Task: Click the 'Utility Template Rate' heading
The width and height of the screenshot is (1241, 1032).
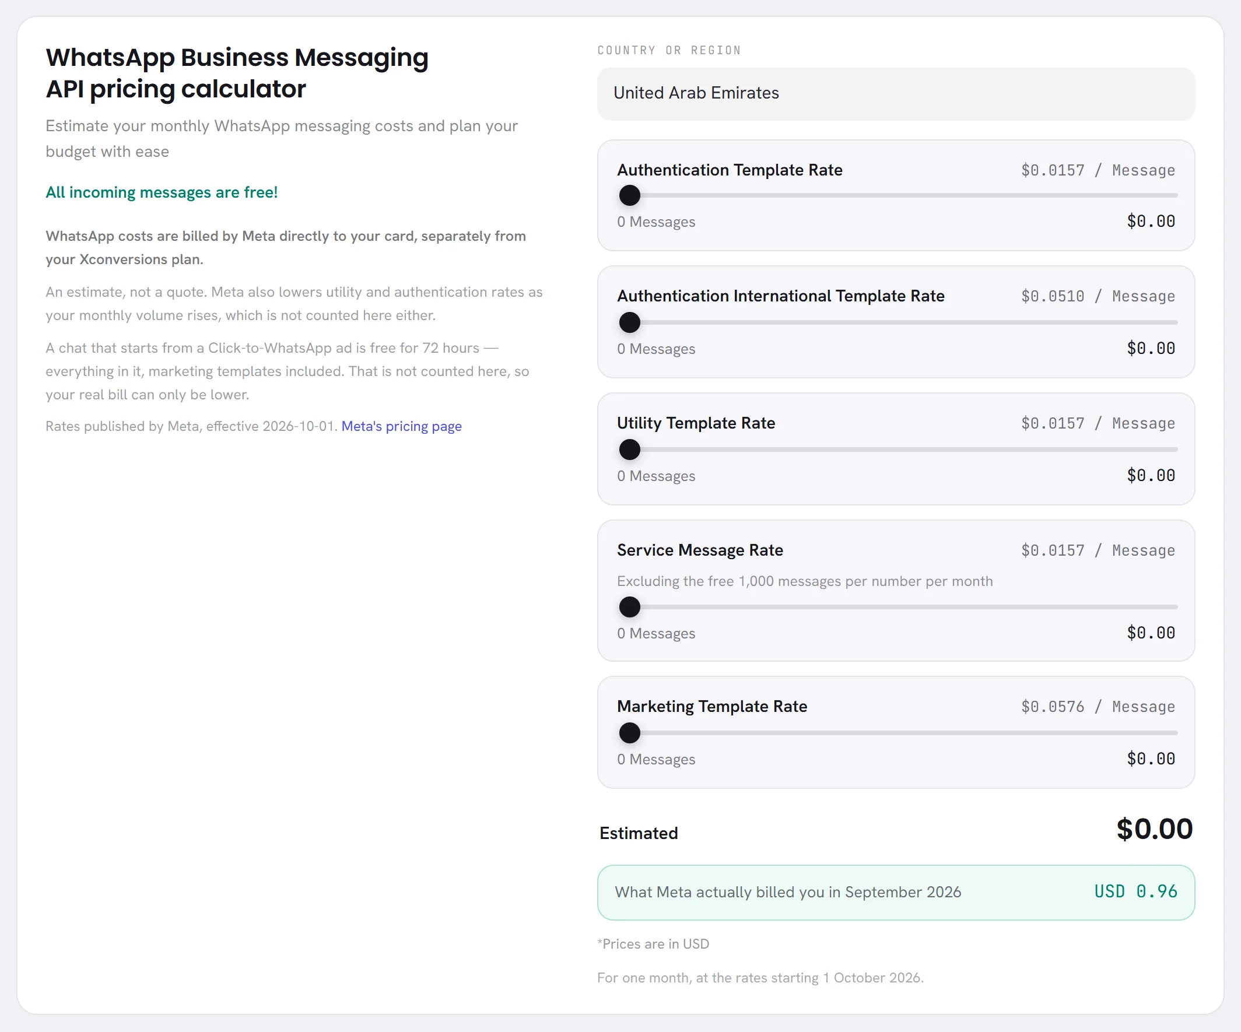Action: point(696,423)
